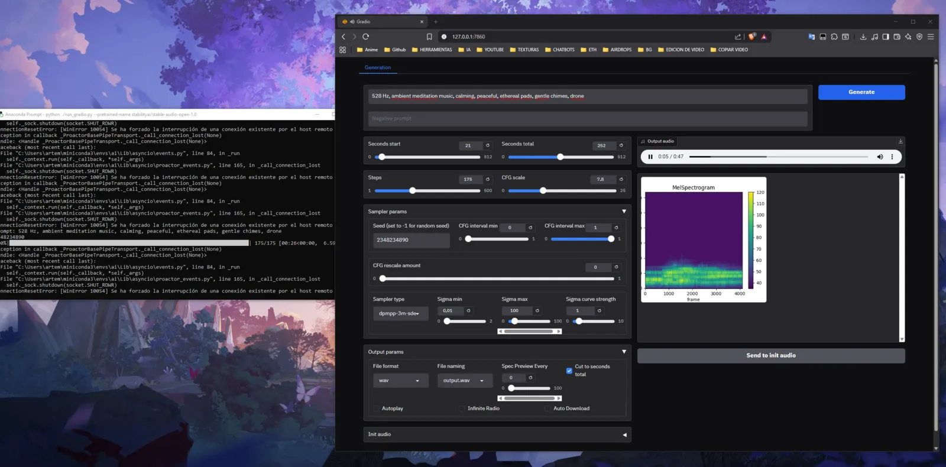This screenshot has height=467, width=946.
Task: Open the media control music note icon
Action: coord(874,37)
